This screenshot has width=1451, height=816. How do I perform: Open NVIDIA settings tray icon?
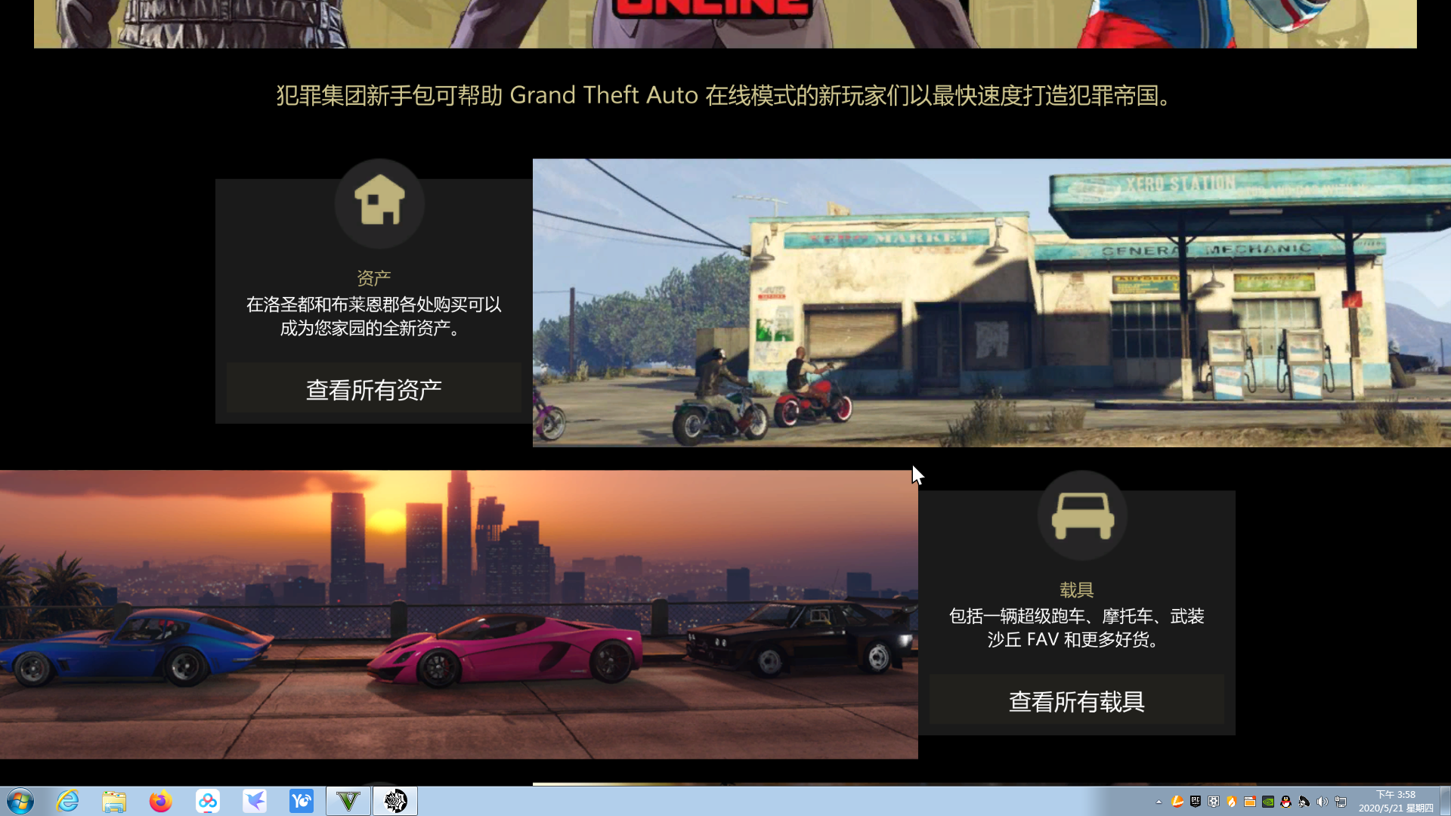pos(1268,802)
